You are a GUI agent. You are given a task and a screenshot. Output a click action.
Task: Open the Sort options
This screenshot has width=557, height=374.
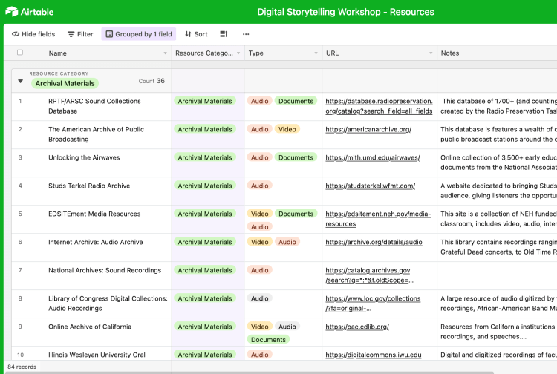(196, 34)
